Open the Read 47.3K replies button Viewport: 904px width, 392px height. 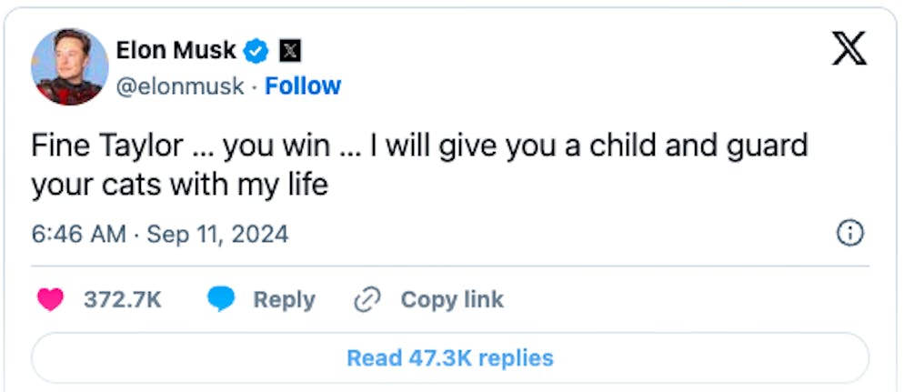tap(449, 357)
